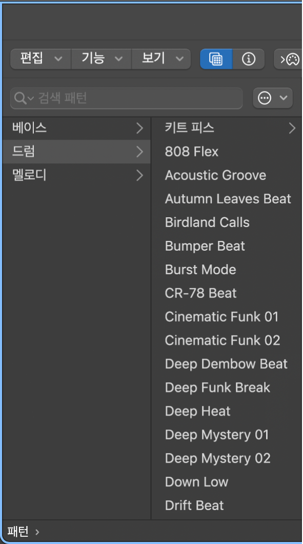Select the 808 Flex pattern
The height and width of the screenshot is (544, 303).
[x=227, y=152]
